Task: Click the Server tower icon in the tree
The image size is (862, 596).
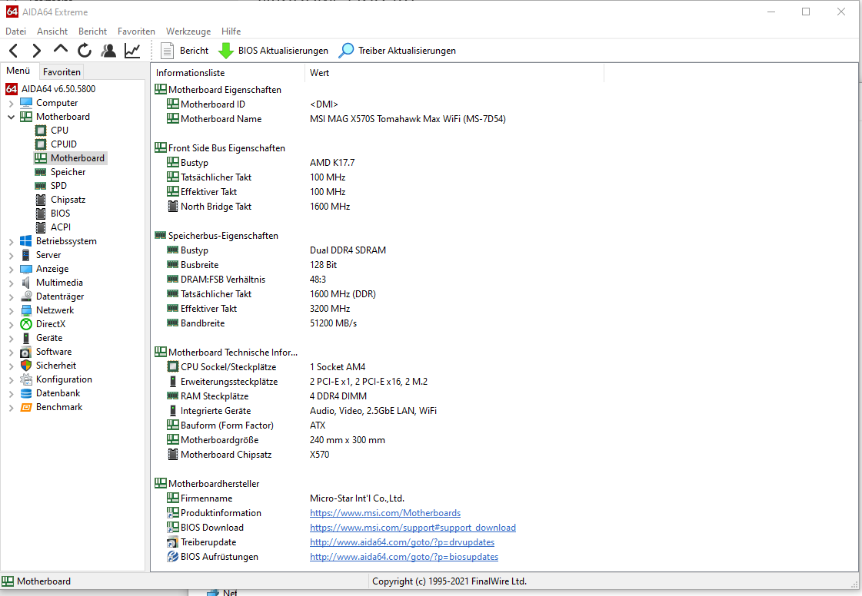Action: (26, 255)
